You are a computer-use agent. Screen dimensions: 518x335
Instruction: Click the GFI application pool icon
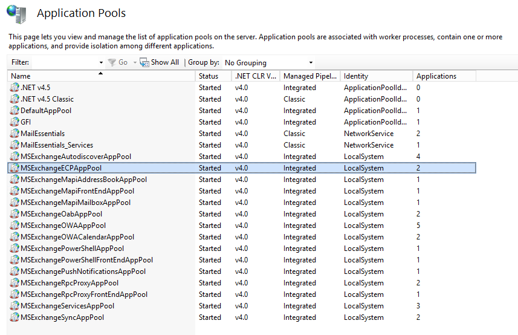coord(15,122)
